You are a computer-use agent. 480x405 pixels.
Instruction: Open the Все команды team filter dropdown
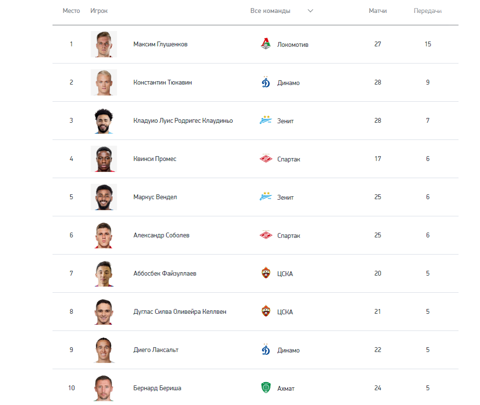click(282, 11)
